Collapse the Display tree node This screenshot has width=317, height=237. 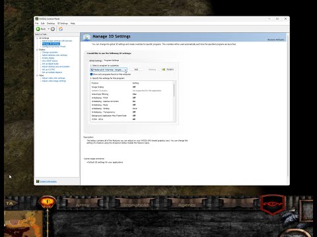point(37,49)
